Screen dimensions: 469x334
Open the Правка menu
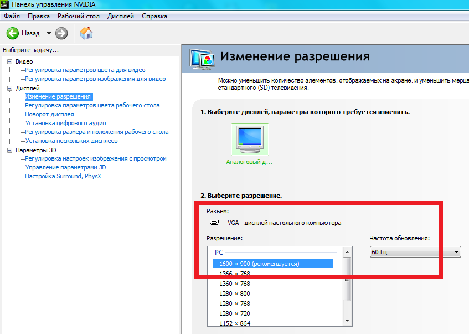click(39, 16)
